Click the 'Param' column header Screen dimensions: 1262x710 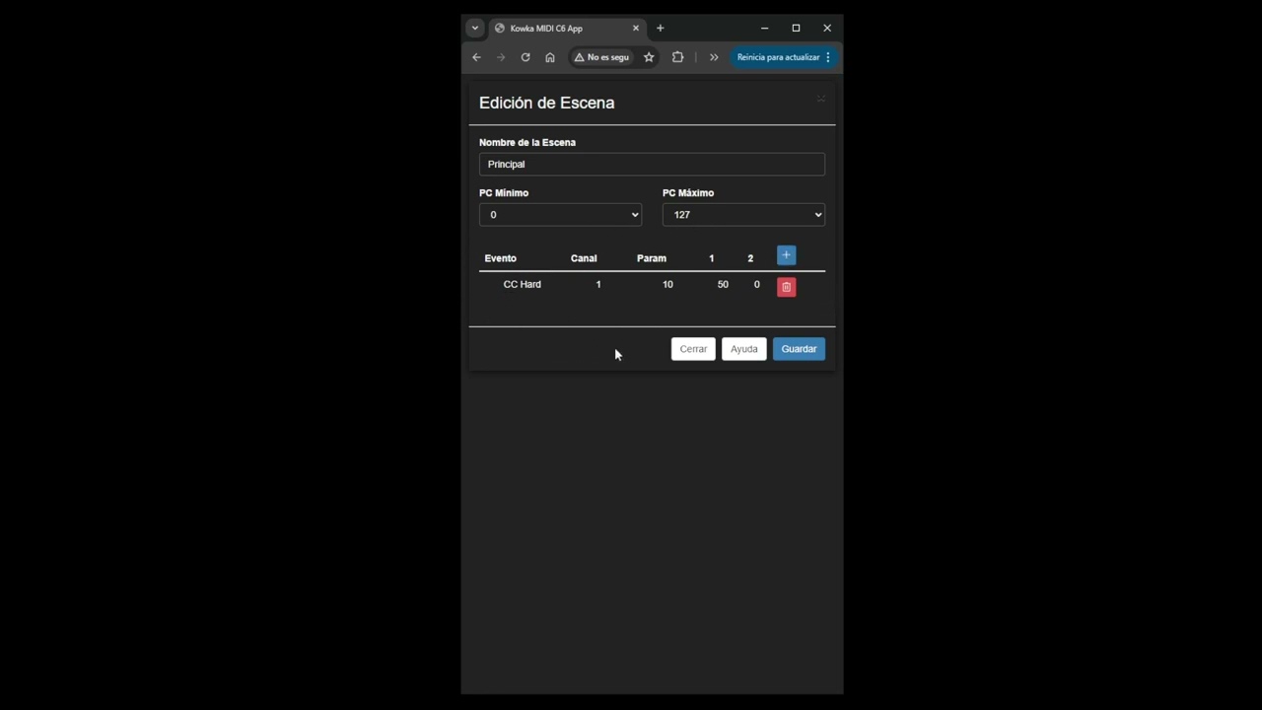tap(652, 258)
